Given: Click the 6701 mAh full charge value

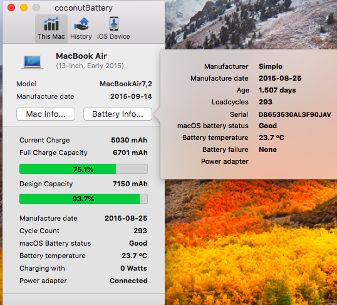Looking at the screenshot, I should tap(130, 152).
